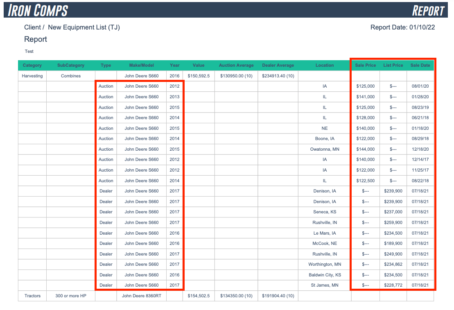Click the sale date 12/14/17

coord(420,159)
